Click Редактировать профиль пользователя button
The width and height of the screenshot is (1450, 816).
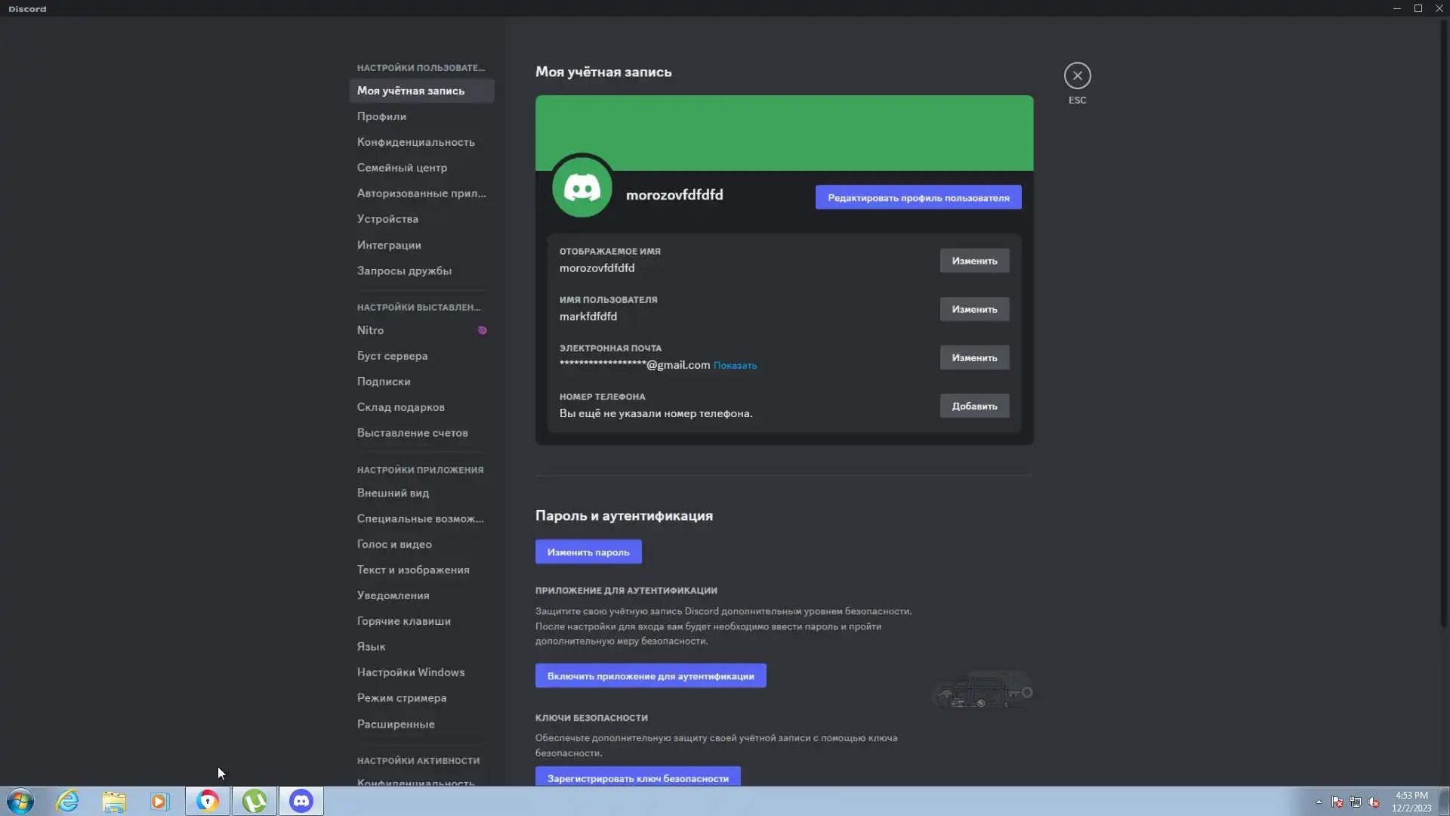[918, 197]
